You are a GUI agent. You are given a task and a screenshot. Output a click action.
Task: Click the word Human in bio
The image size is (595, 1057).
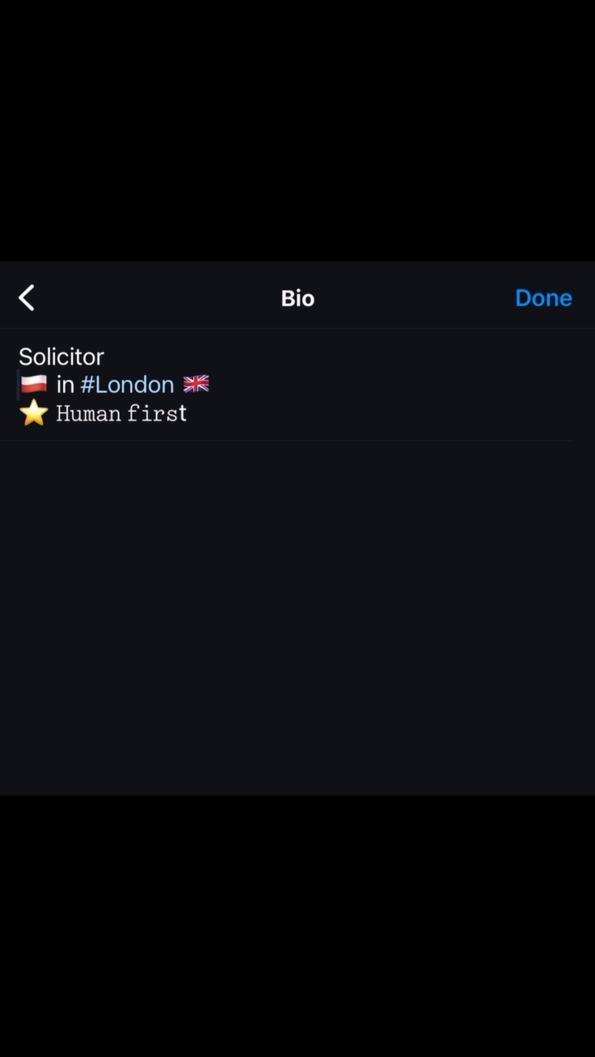pos(89,413)
